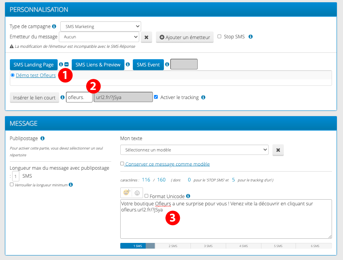Click 2 SMS segment of length bar
This screenshot has width=343, height=260.
pos(173,246)
